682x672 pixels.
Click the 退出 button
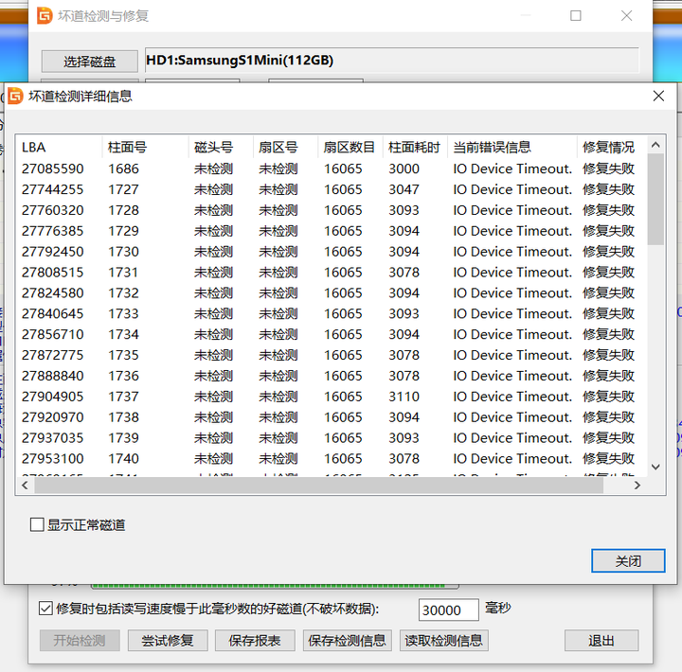[601, 640]
